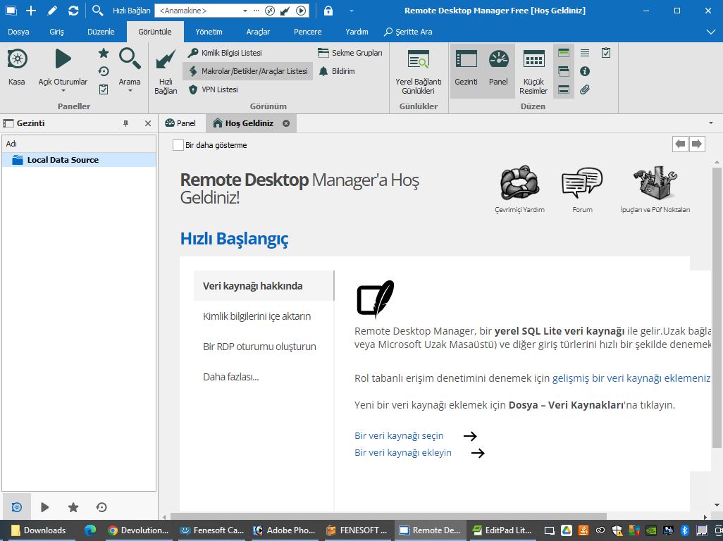Click the star favorites icon in Paneller group

point(104,53)
